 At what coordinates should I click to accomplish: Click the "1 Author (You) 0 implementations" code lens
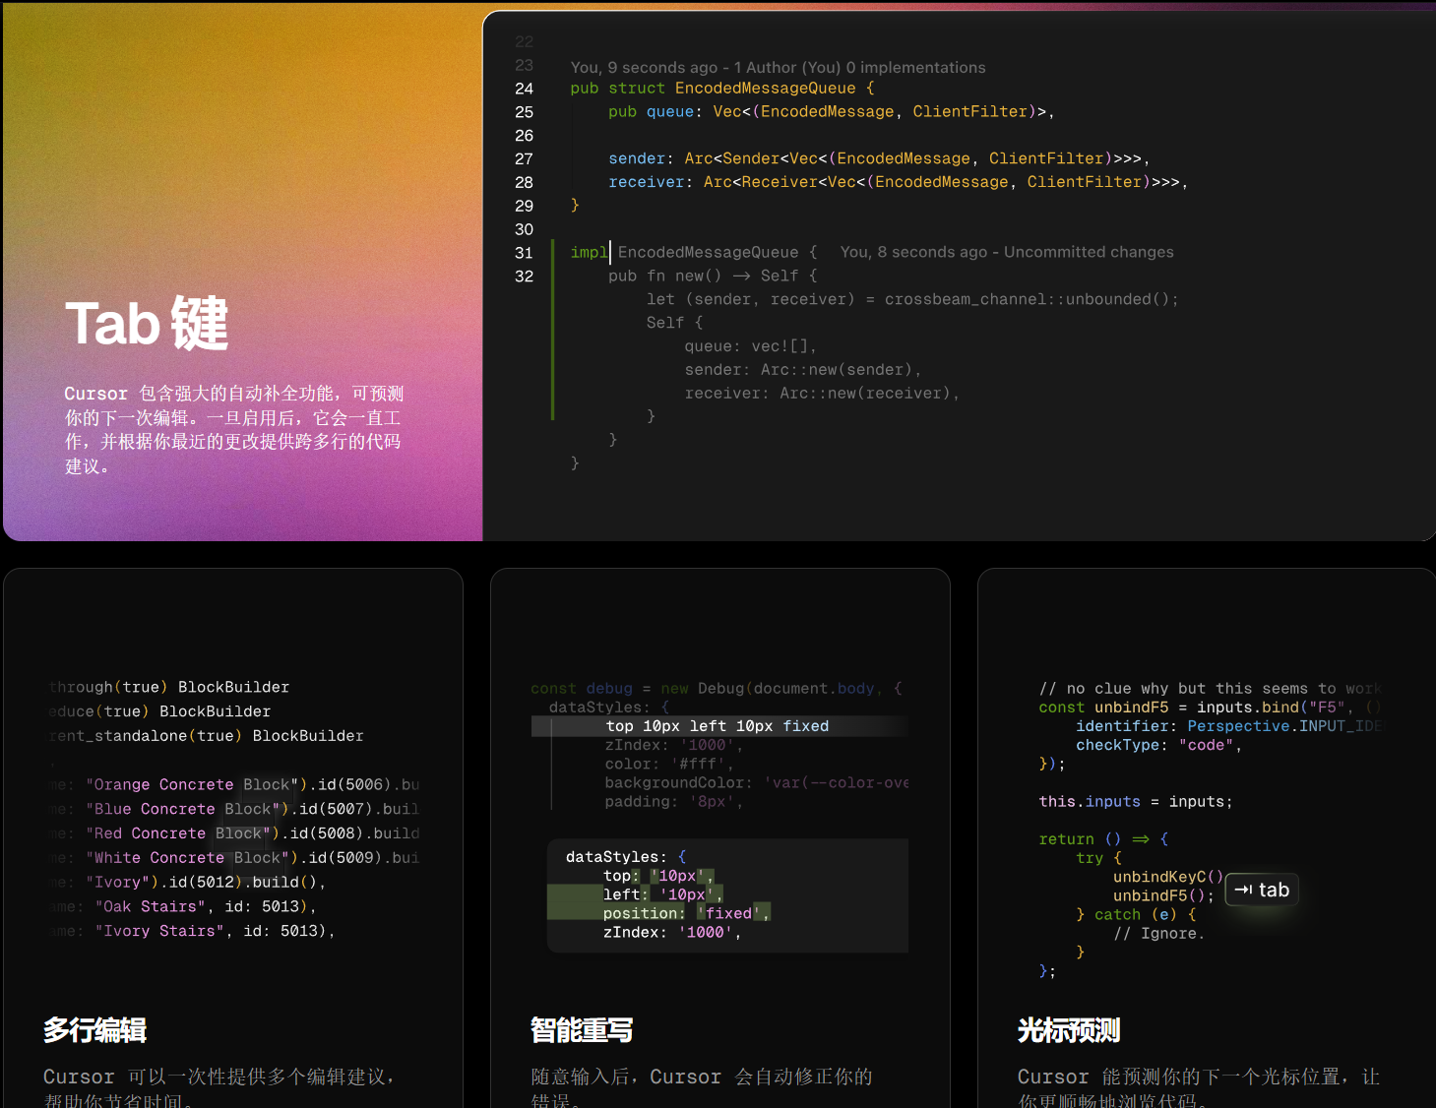coord(859,67)
